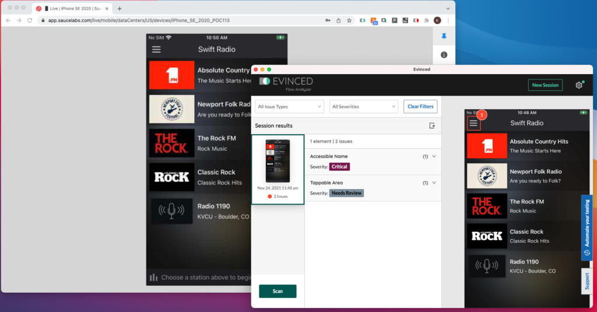Click New Session button in Evinced
The height and width of the screenshot is (312, 597).
click(x=545, y=85)
